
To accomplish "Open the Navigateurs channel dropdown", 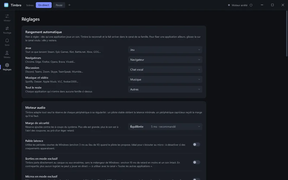I will coord(165,59).
